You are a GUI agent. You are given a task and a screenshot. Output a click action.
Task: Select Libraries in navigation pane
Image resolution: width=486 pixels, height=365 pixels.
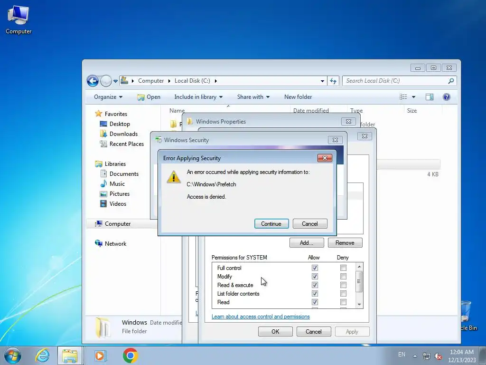coord(110,164)
